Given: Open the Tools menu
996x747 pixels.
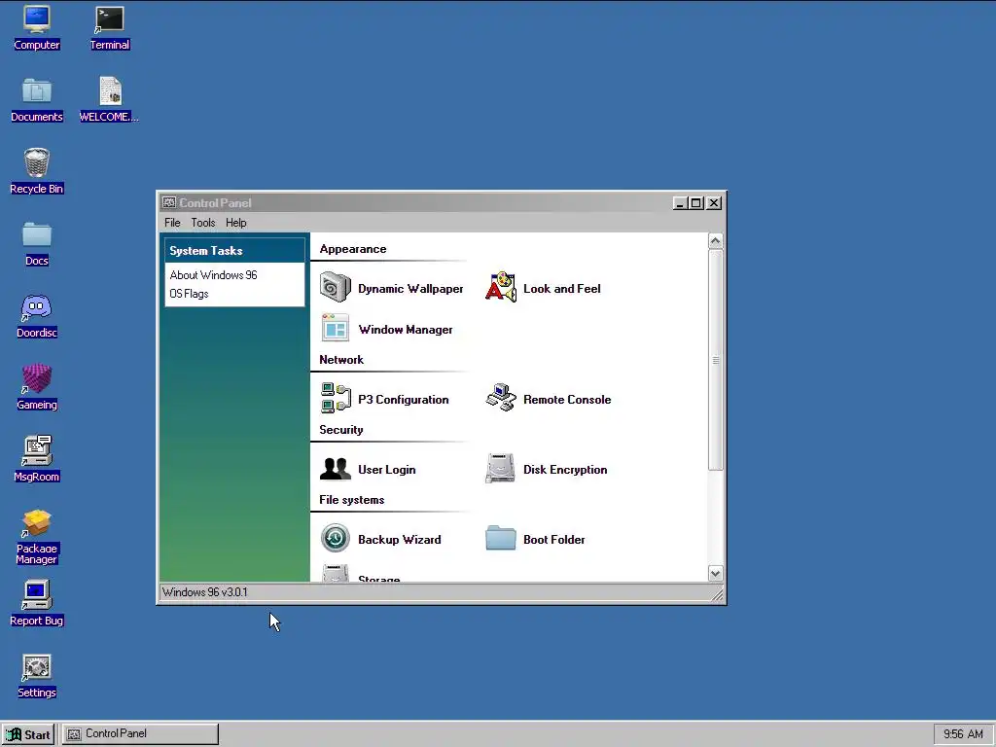Looking at the screenshot, I should [203, 223].
